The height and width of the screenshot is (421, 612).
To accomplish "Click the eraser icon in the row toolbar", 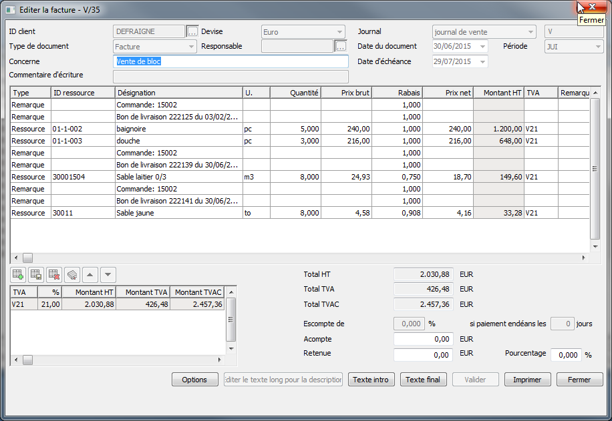I will click(x=72, y=274).
